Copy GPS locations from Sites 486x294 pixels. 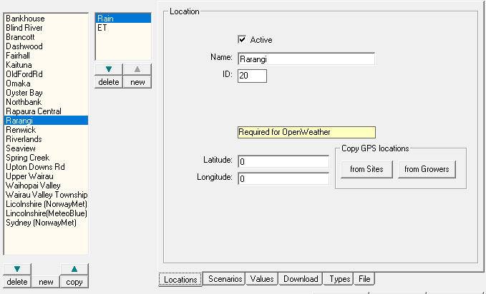pyautogui.click(x=366, y=169)
